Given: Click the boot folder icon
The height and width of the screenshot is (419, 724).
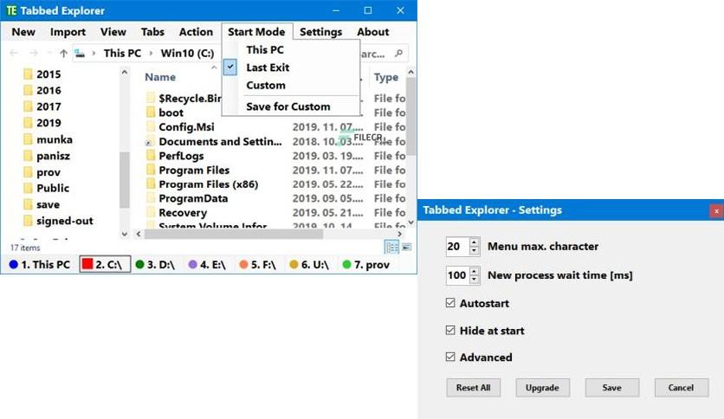Looking at the screenshot, I should pyautogui.click(x=151, y=113).
